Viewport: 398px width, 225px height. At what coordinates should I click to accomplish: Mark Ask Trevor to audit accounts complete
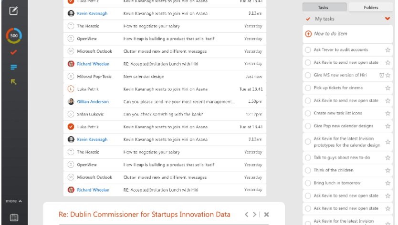pyautogui.click(x=308, y=49)
